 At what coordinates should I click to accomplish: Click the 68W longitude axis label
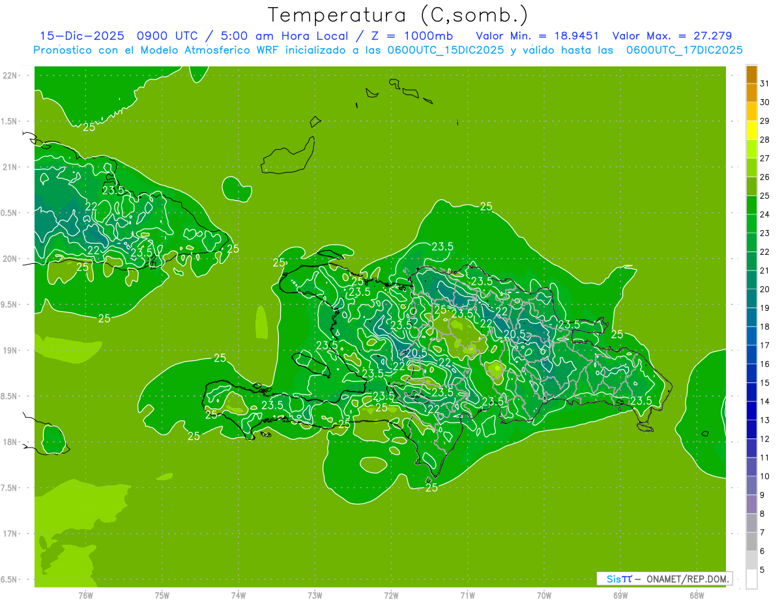point(697,595)
